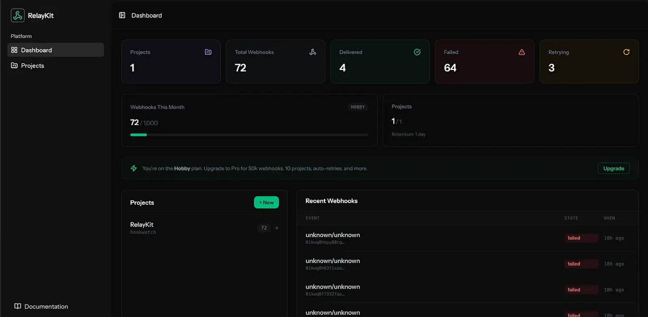The image size is (648, 317).
Task: Click the Dashboard page title in header
Action: pos(147,15)
